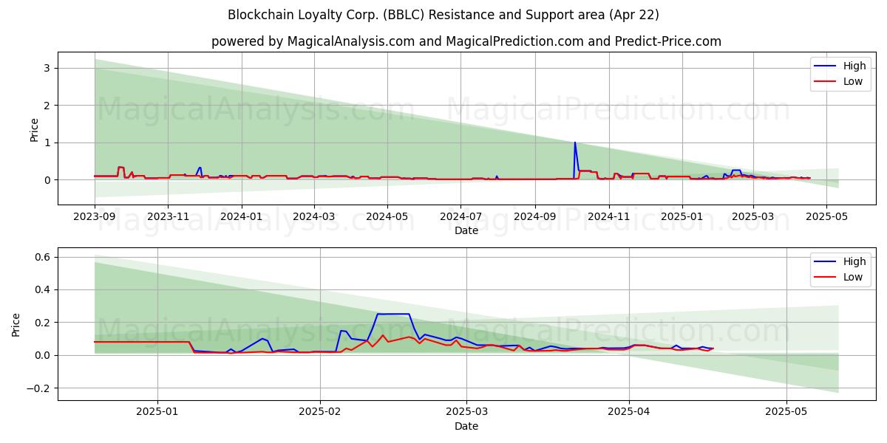This screenshot has width=887, height=443.
Task: Click the top chart's '1' price tick
Action: tap(49, 142)
